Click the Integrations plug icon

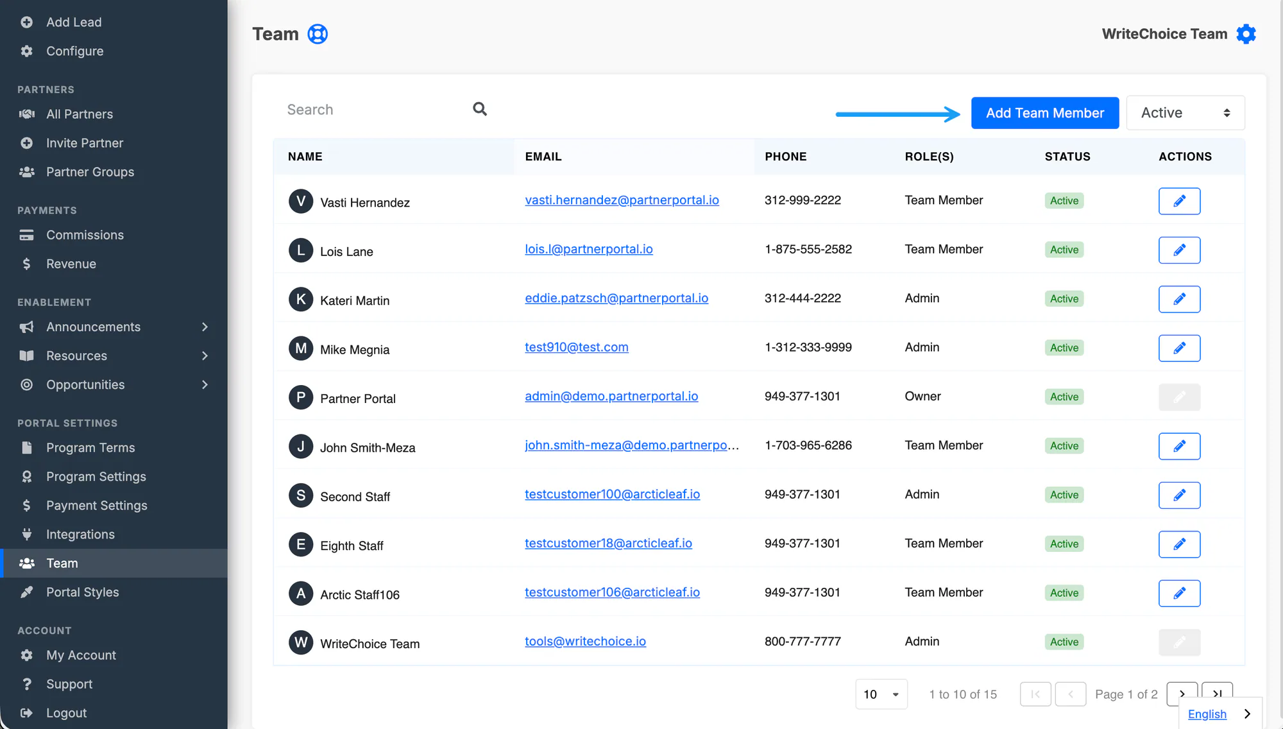(x=26, y=534)
